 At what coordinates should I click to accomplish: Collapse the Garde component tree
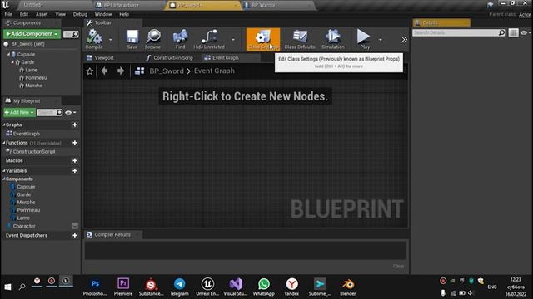[12, 62]
